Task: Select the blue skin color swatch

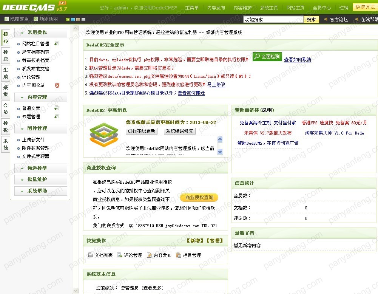Action: 73,19
